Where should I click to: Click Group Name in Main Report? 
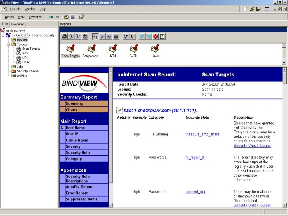pyautogui.click(x=84, y=140)
